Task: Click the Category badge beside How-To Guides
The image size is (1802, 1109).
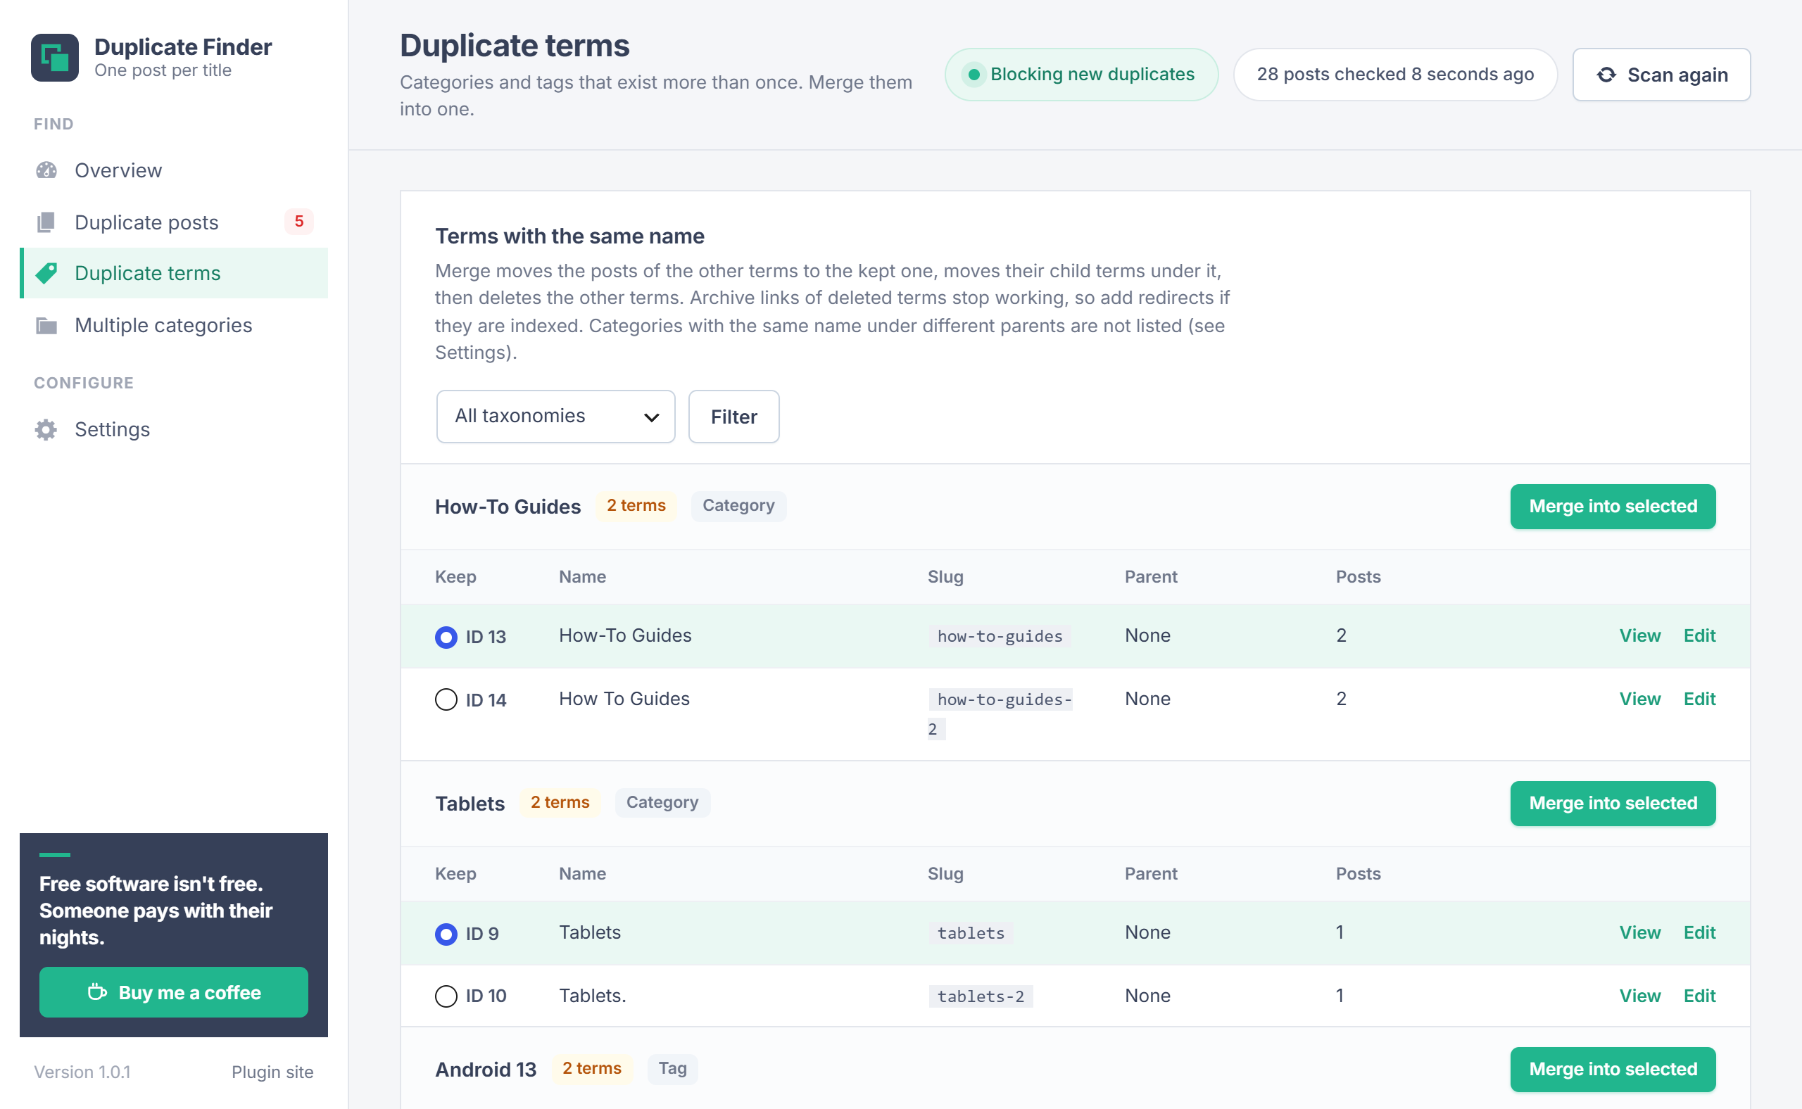Action: 738,505
